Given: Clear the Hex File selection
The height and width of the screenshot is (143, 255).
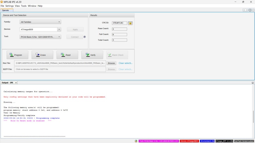Looking at the screenshot, I should point(126,63).
